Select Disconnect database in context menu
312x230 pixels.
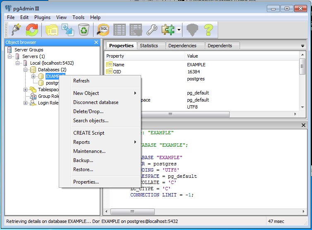[x=96, y=102]
